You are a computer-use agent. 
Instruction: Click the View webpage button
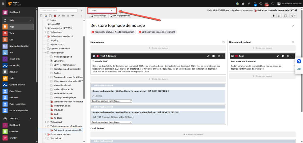(98, 16)
